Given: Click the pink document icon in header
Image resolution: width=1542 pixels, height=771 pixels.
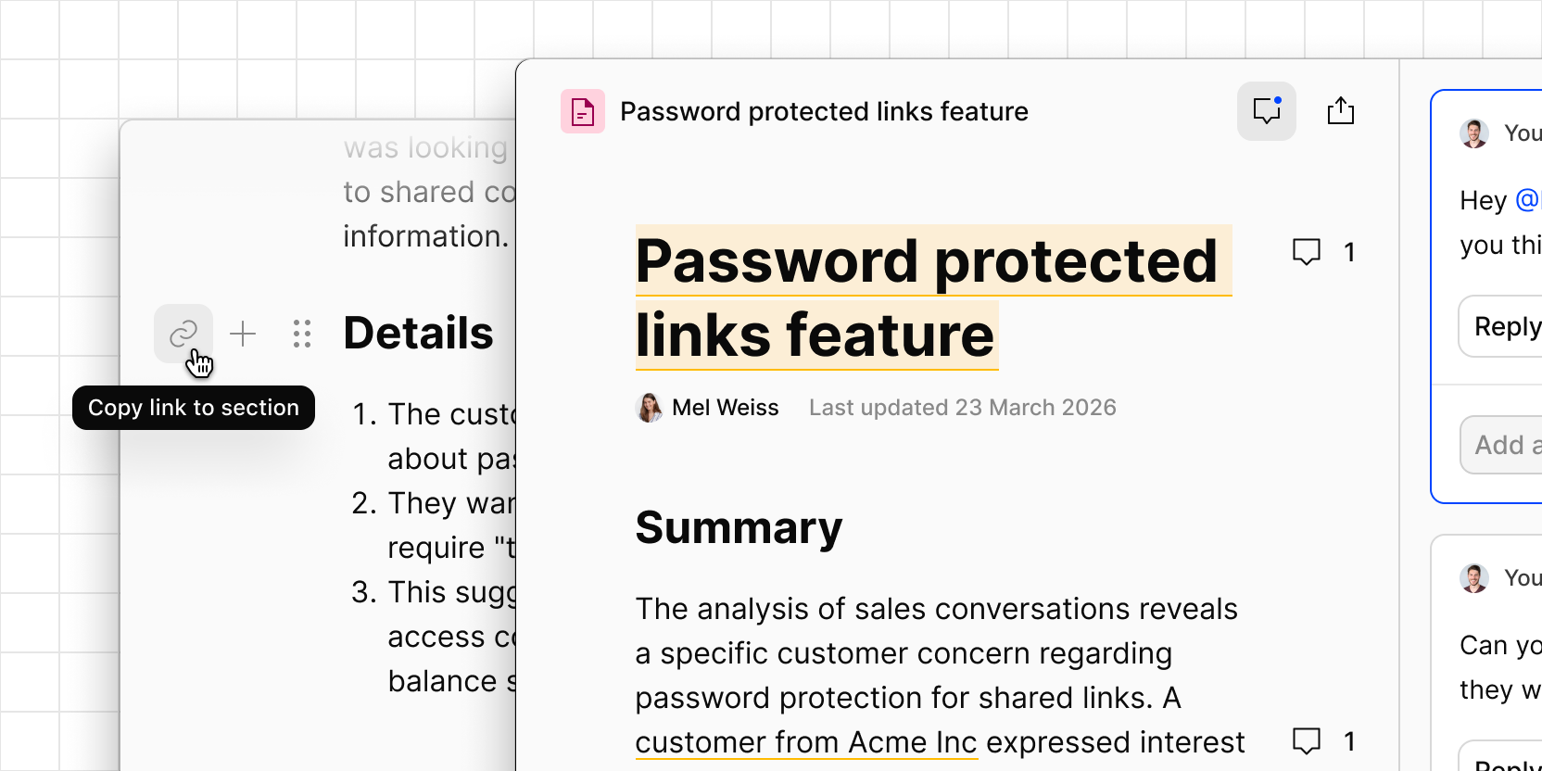Looking at the screenshot, I should [583, 111].
